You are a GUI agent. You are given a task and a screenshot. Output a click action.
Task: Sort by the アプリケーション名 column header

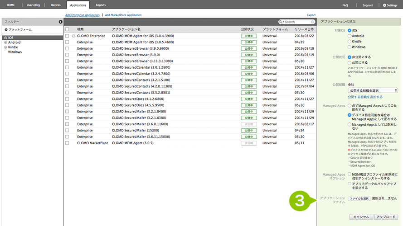(126, 29)
